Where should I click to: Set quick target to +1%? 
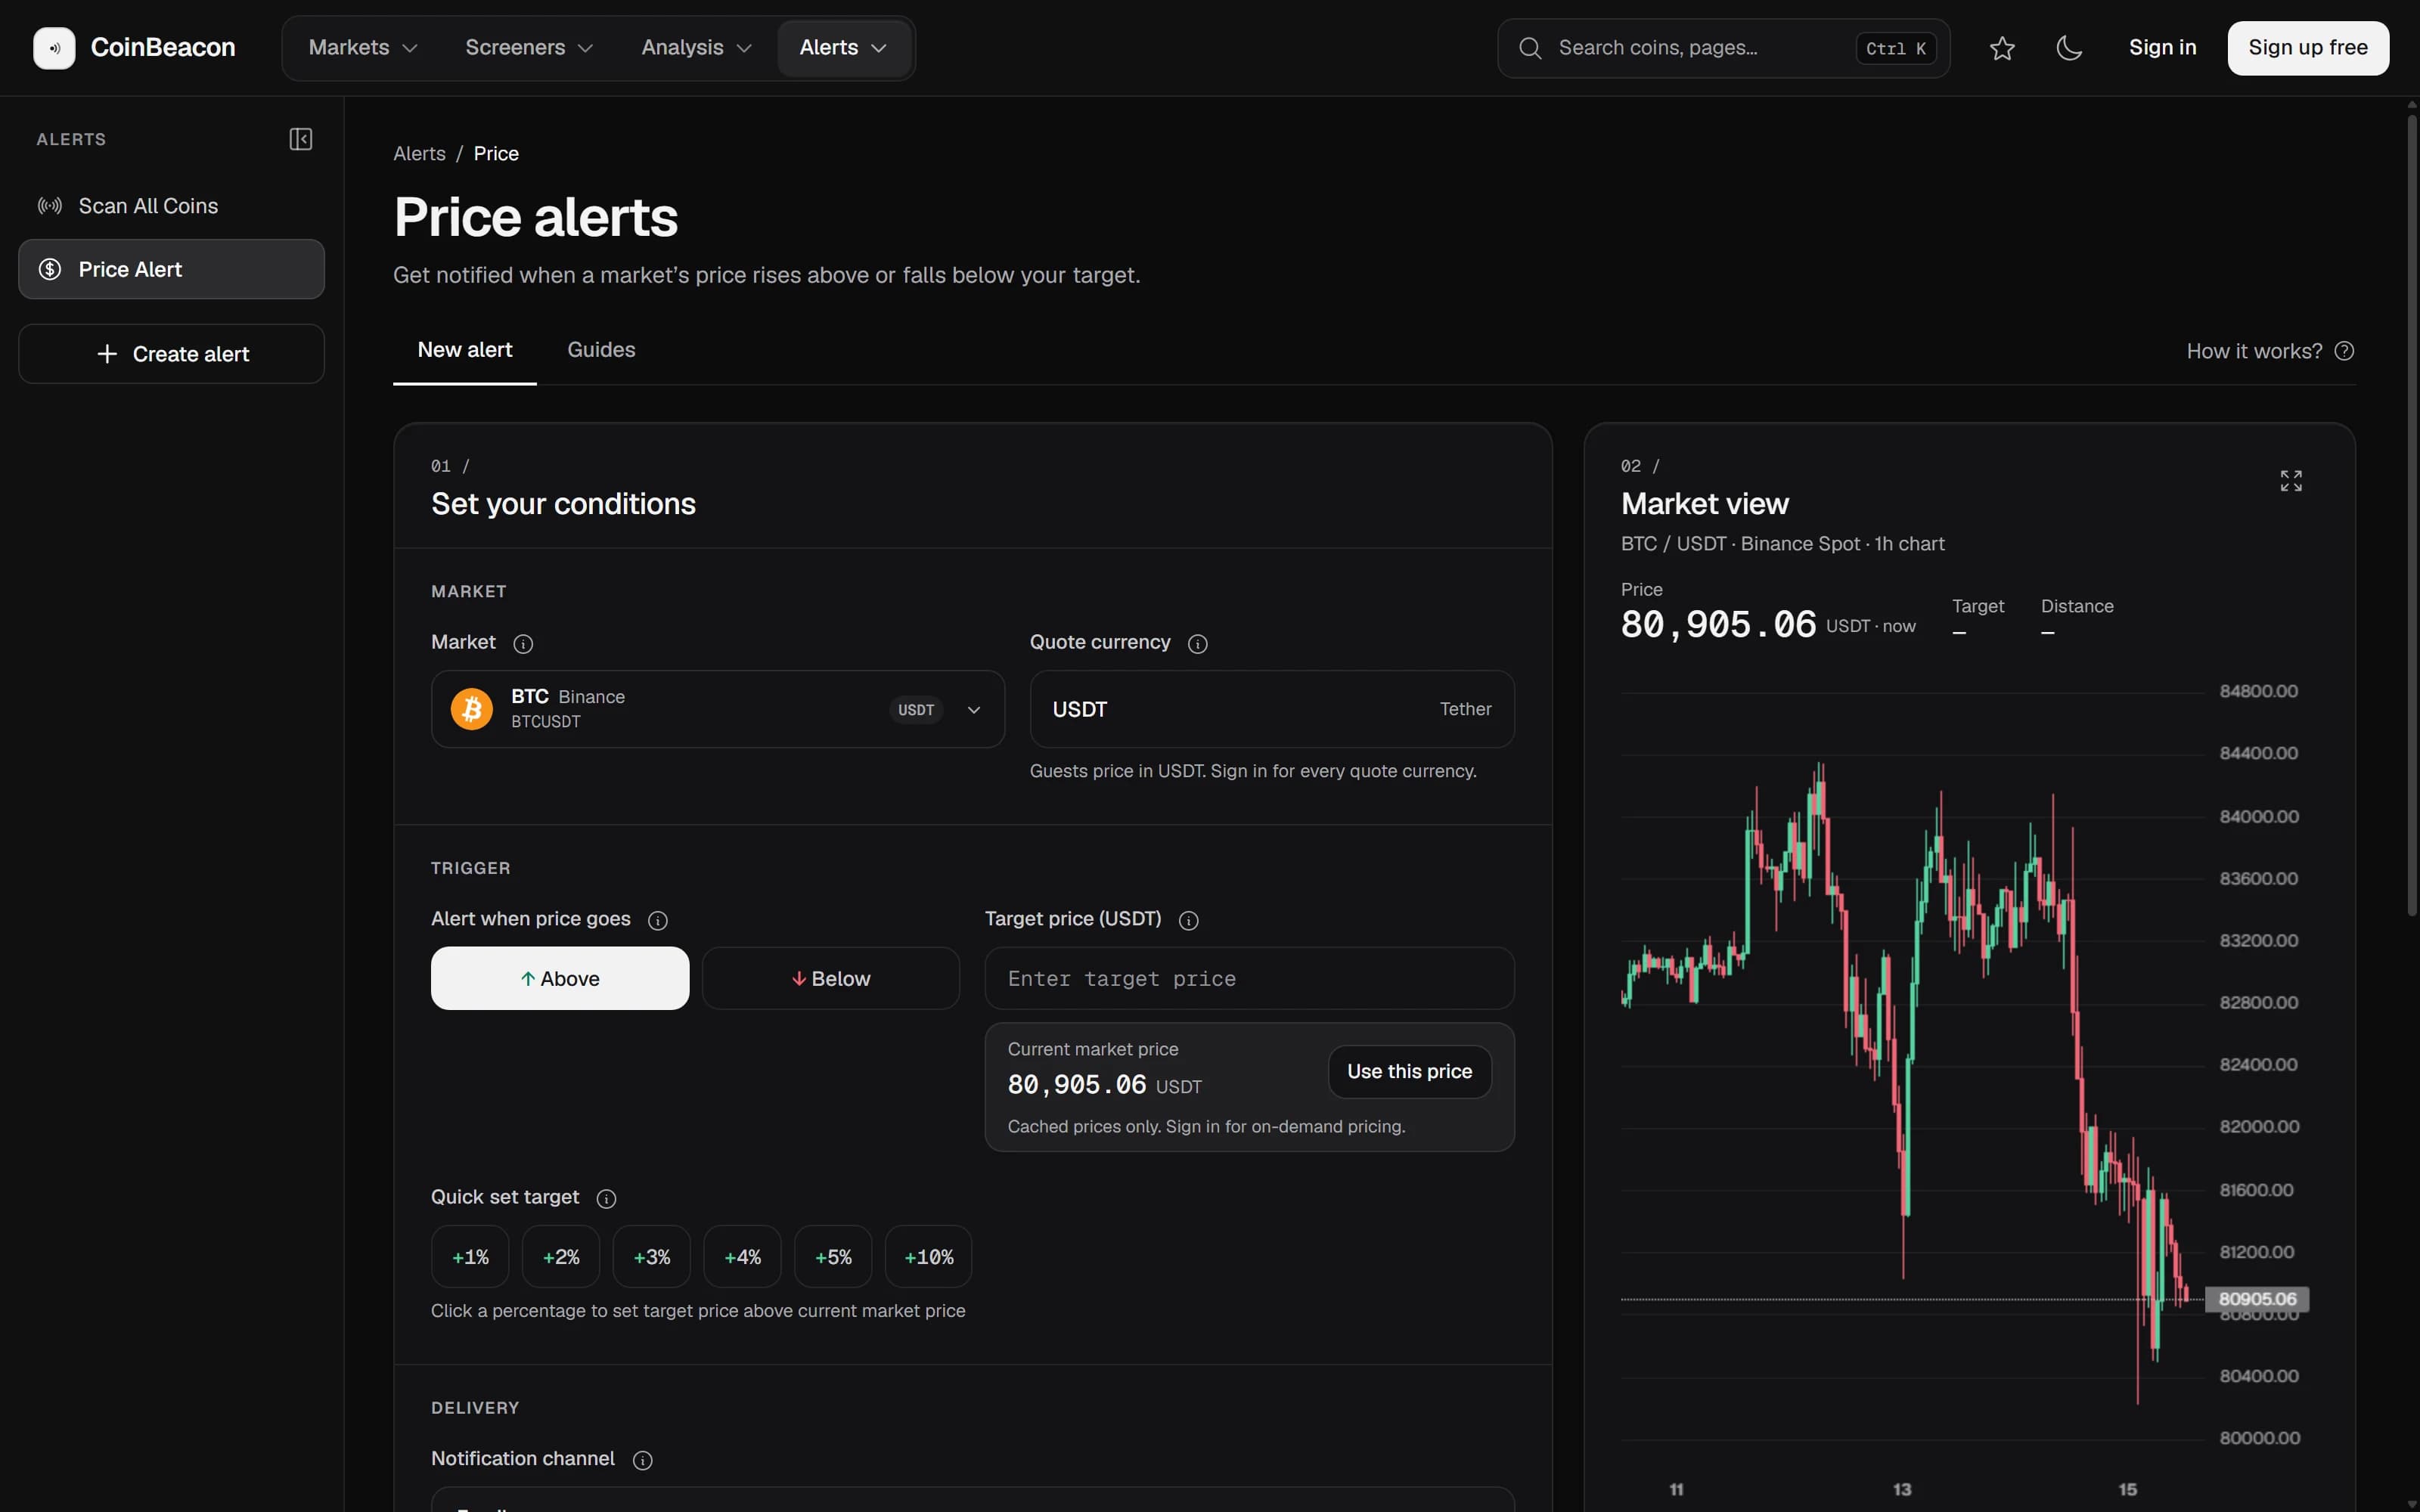[x=470, y=1257]
